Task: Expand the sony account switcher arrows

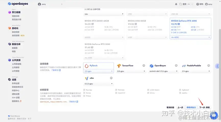Action: [x=62, y=4]
